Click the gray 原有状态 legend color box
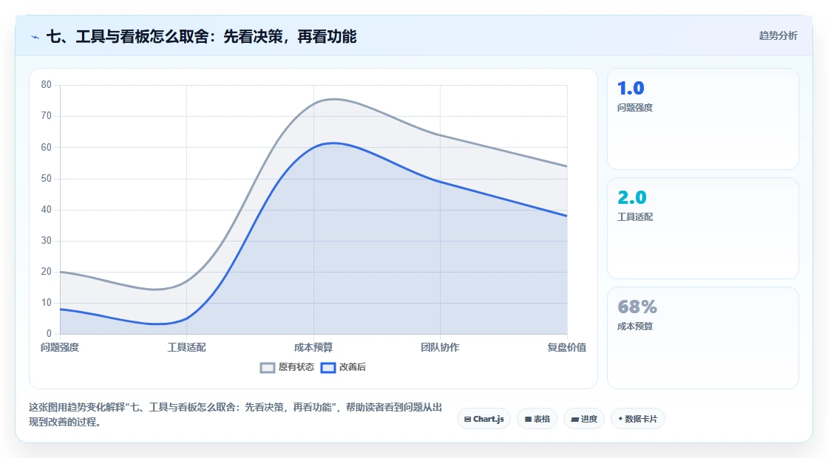 point(268,368)
